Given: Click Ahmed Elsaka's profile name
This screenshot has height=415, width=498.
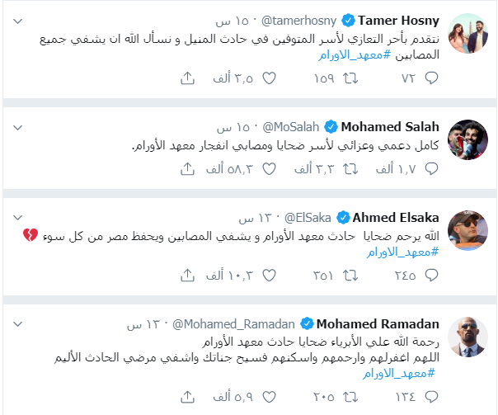Looking at the screenshot, I should [397, 218].
